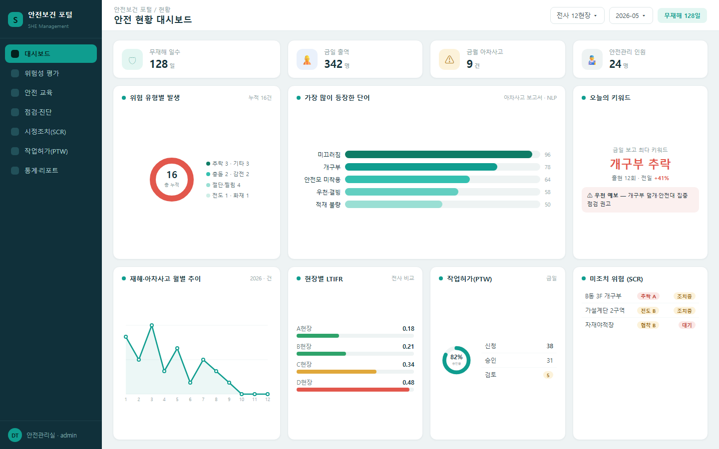This screenshot has width=719, height=449.
Task: Click the 82% PTW approval donut
Action: tap(456, 360)
